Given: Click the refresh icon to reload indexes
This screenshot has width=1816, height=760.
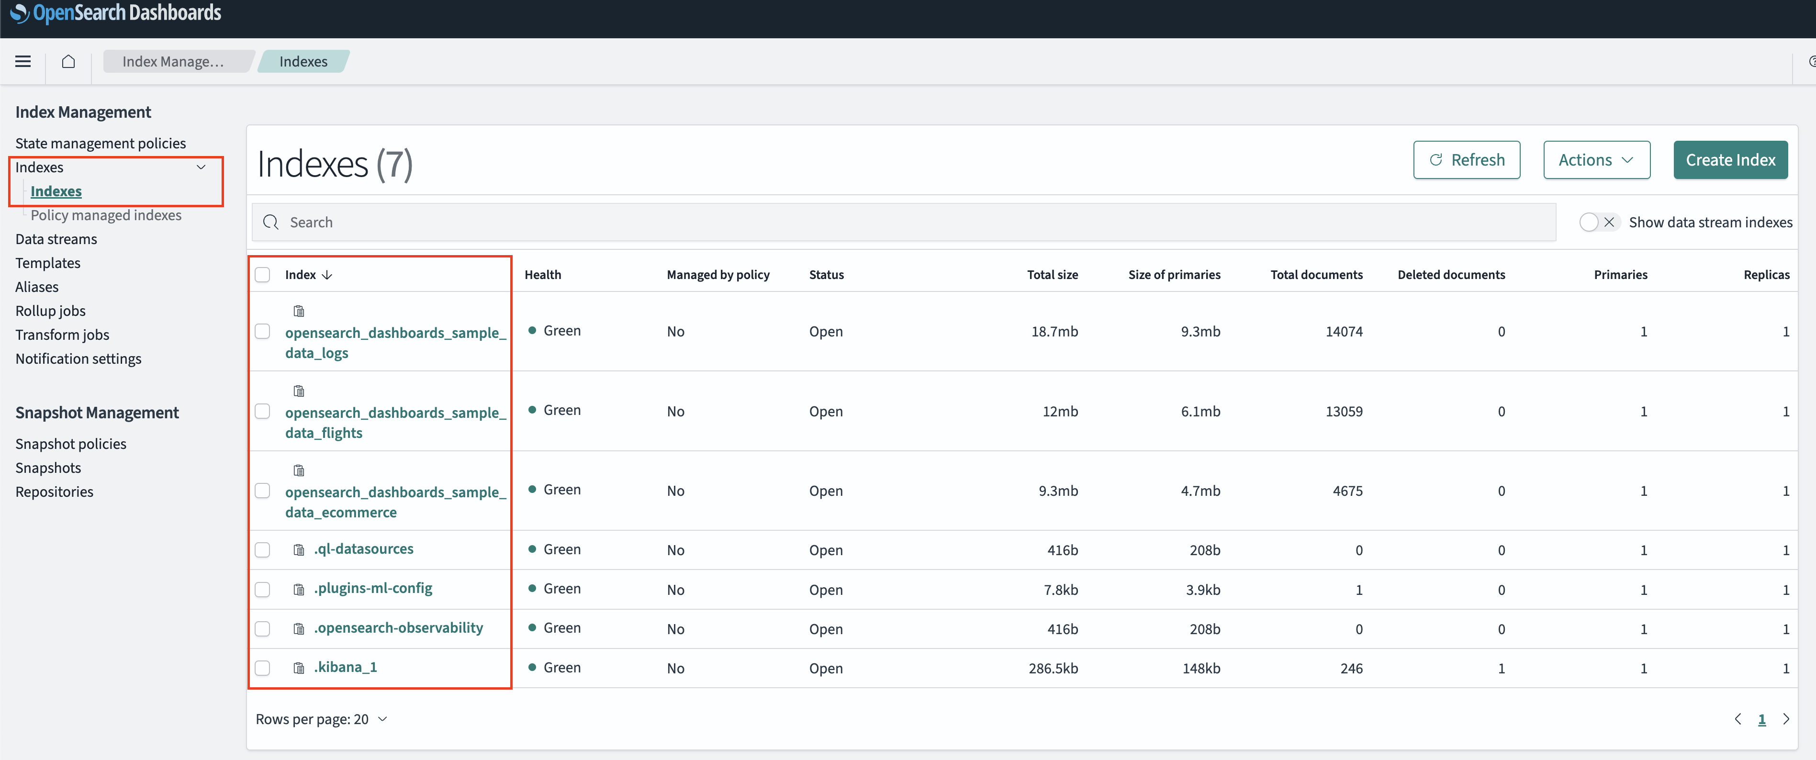Looking at the screenshot, I should pyautogui.click(x=1435, y=160).
